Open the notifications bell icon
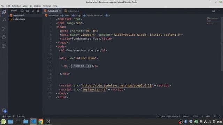The width and height of the screenshot is (223, 125). pos(220,116)
